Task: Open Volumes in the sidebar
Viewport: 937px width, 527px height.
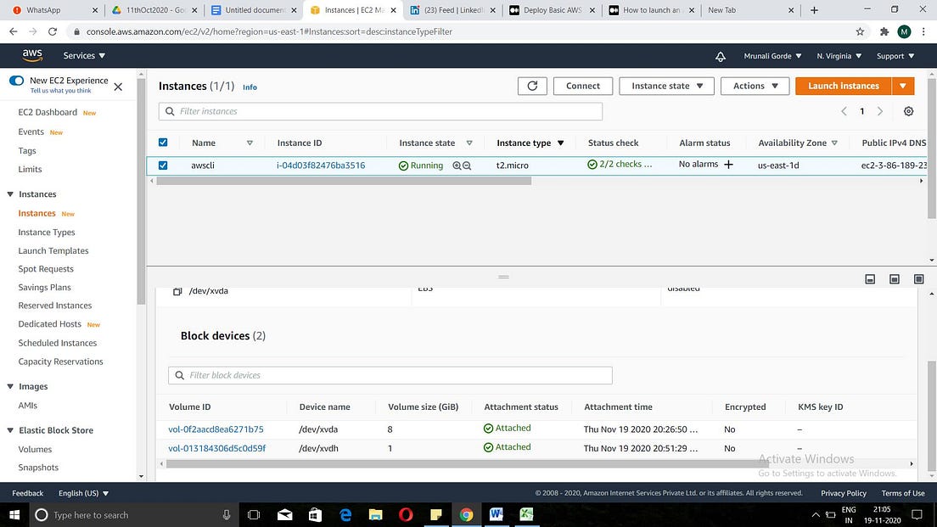Action: (35, 449)
